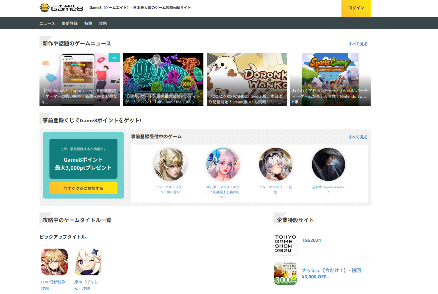Open the BitSummit event report thumbnail
The height and width of the screenshot is (294, 438).
[163, 80]
